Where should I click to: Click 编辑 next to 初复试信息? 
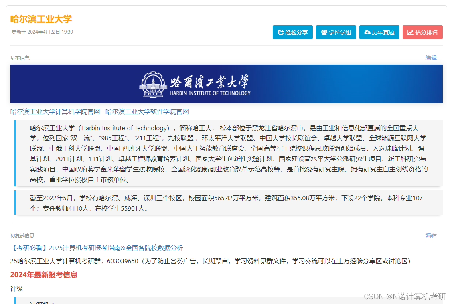431,235
